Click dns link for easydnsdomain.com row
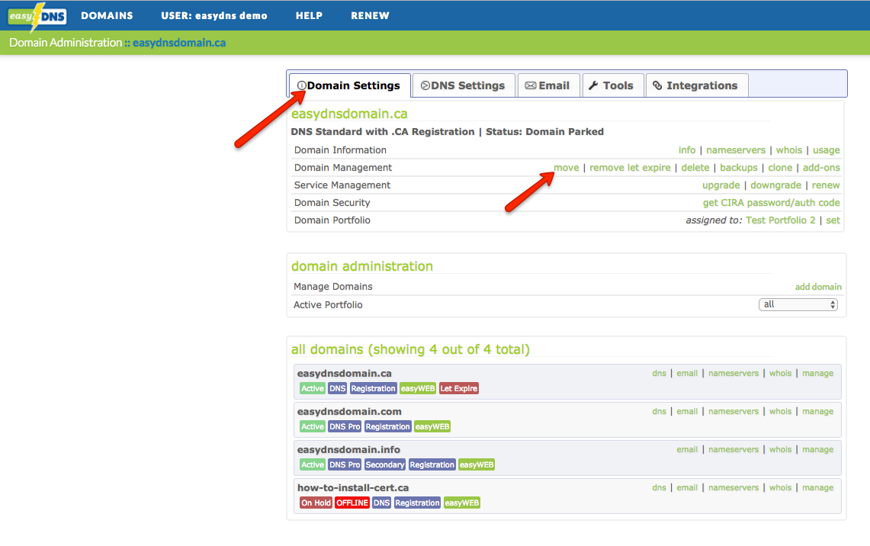The height and width of the screenshot is (546, 870). 659,412
